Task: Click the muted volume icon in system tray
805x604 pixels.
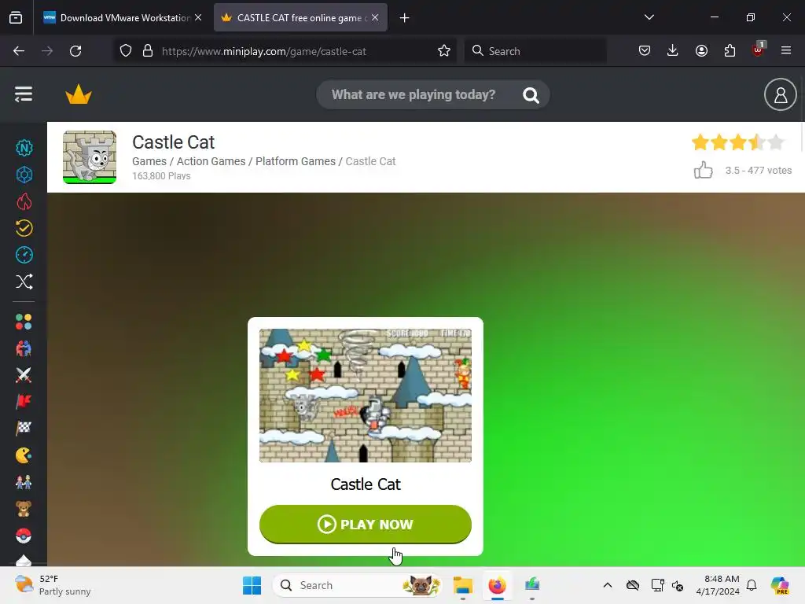Action: tap(678, 585)
